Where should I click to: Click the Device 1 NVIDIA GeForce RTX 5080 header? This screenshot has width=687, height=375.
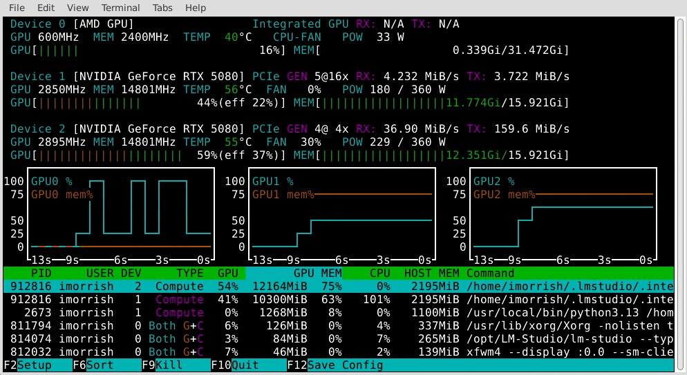pos(127,76)
